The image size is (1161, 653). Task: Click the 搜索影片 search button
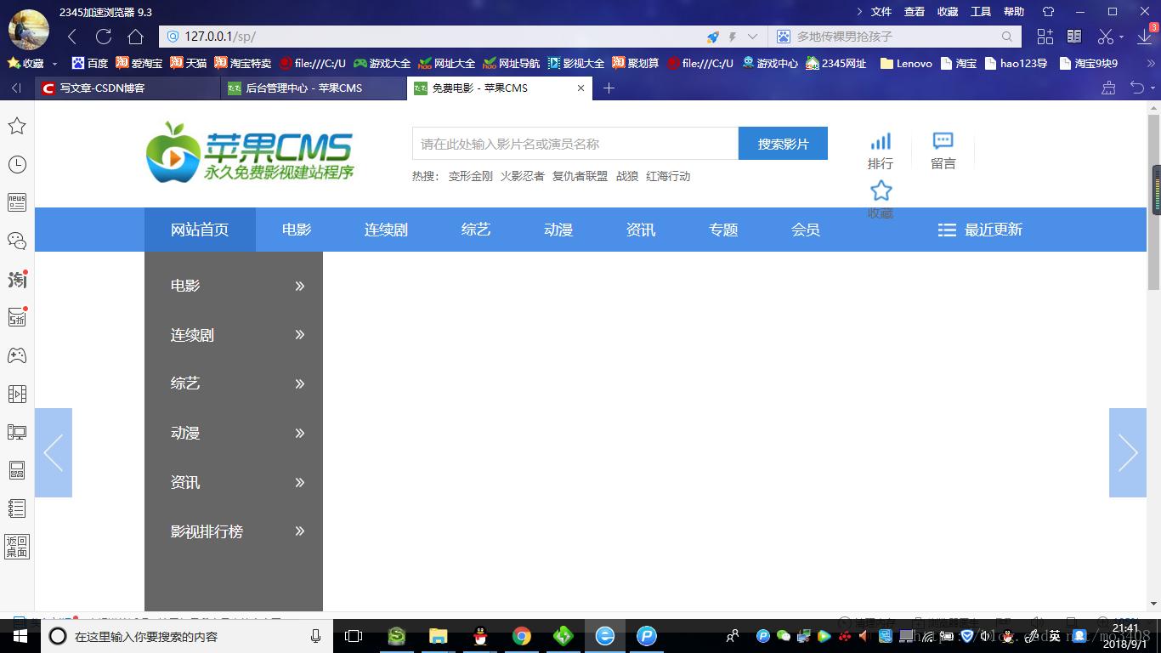click(x=783, y=144)
